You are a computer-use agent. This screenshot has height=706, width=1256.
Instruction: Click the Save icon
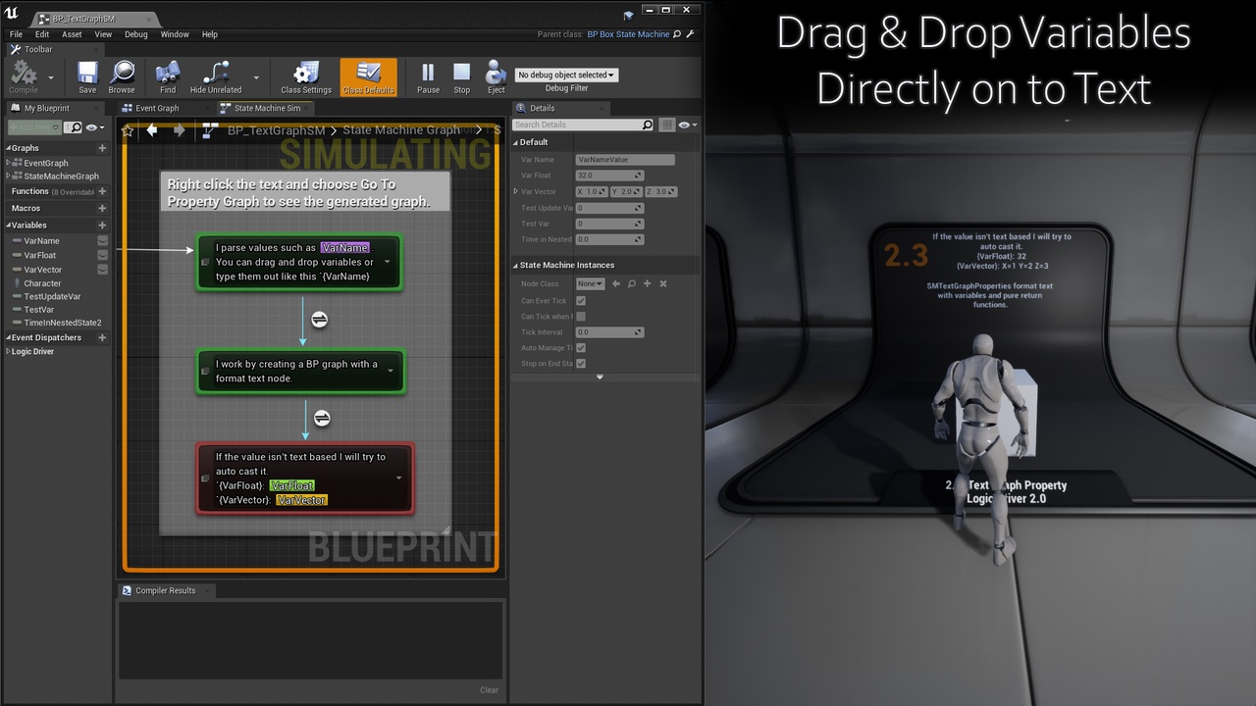tap(86, 74)
